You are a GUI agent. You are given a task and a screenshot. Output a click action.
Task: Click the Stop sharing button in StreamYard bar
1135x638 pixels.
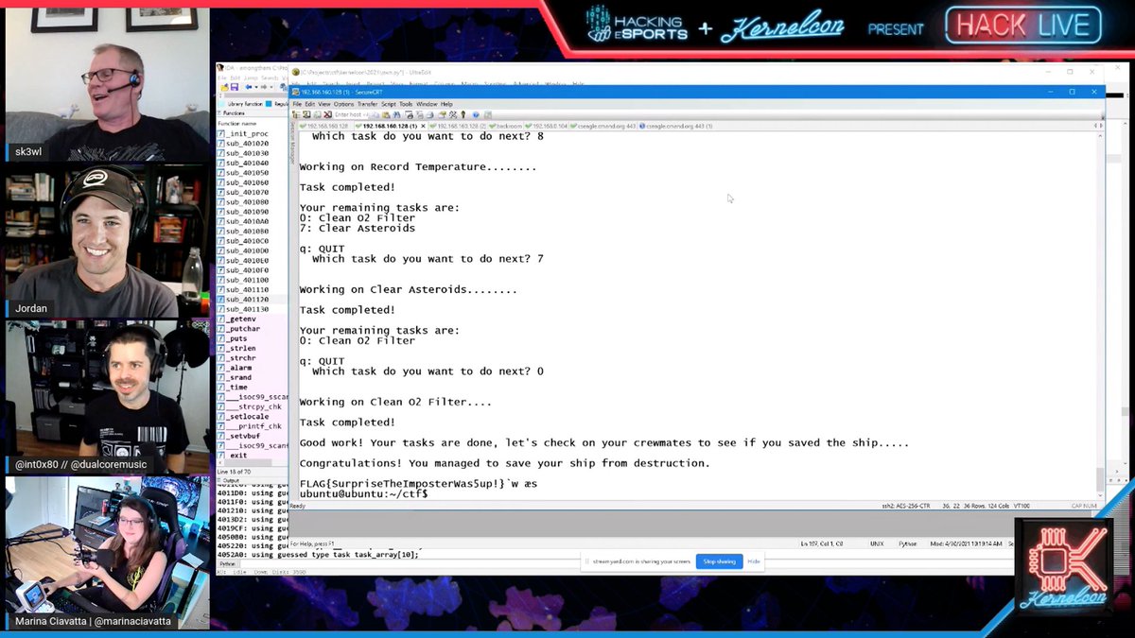point(719,561)
